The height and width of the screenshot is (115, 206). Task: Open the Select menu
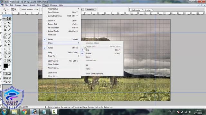pyautogui.click(x=32, y=5)
